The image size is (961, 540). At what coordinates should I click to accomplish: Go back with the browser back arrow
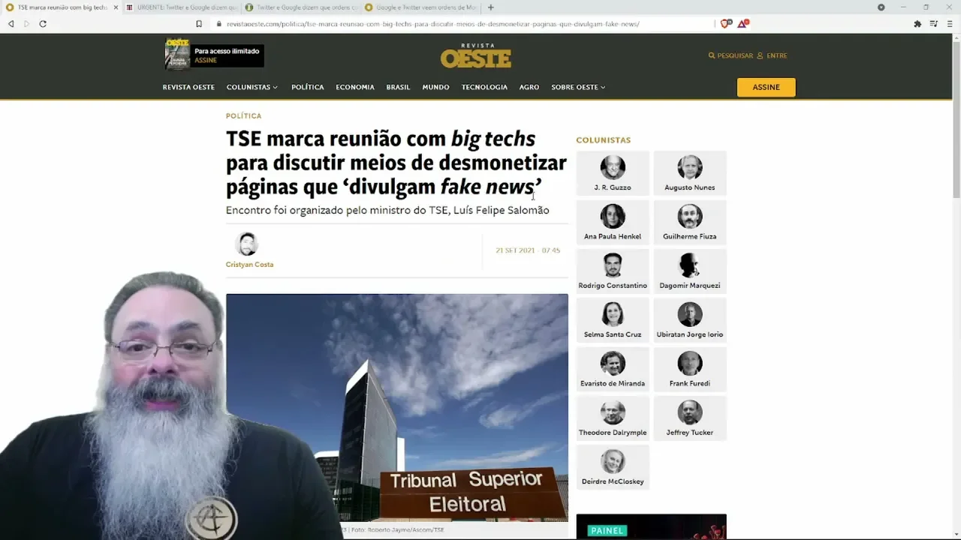click(11, 24)
